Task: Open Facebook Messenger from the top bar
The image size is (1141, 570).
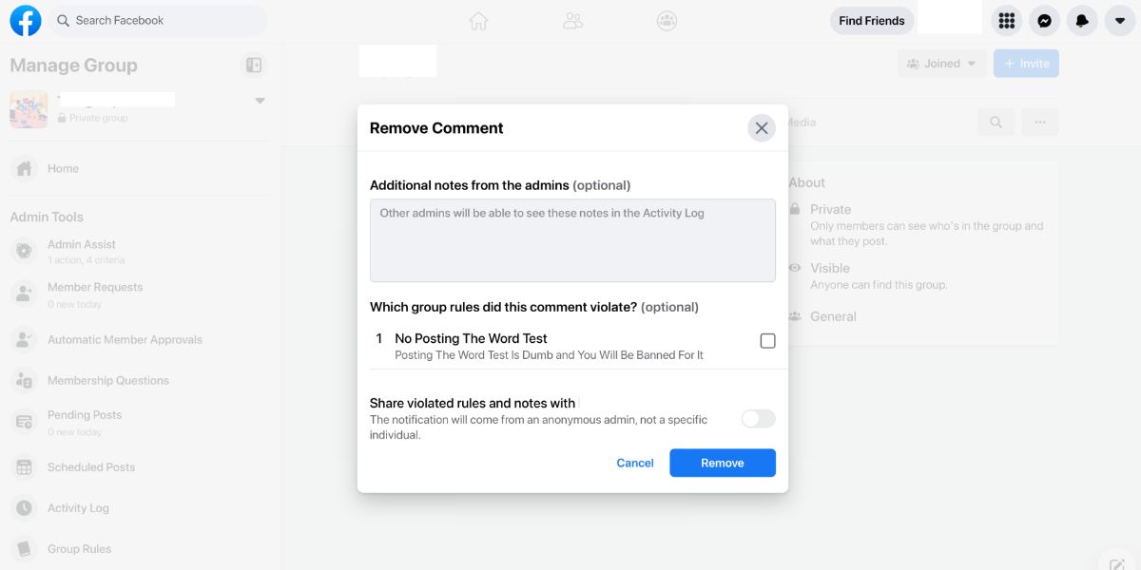Action: (1044, 20)
